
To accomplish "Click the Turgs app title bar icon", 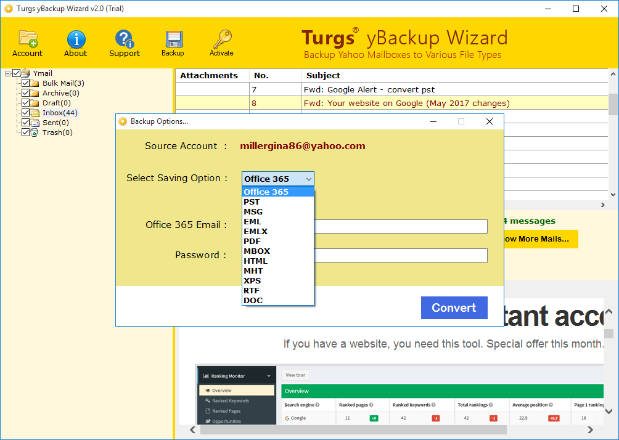I will 8,9.
